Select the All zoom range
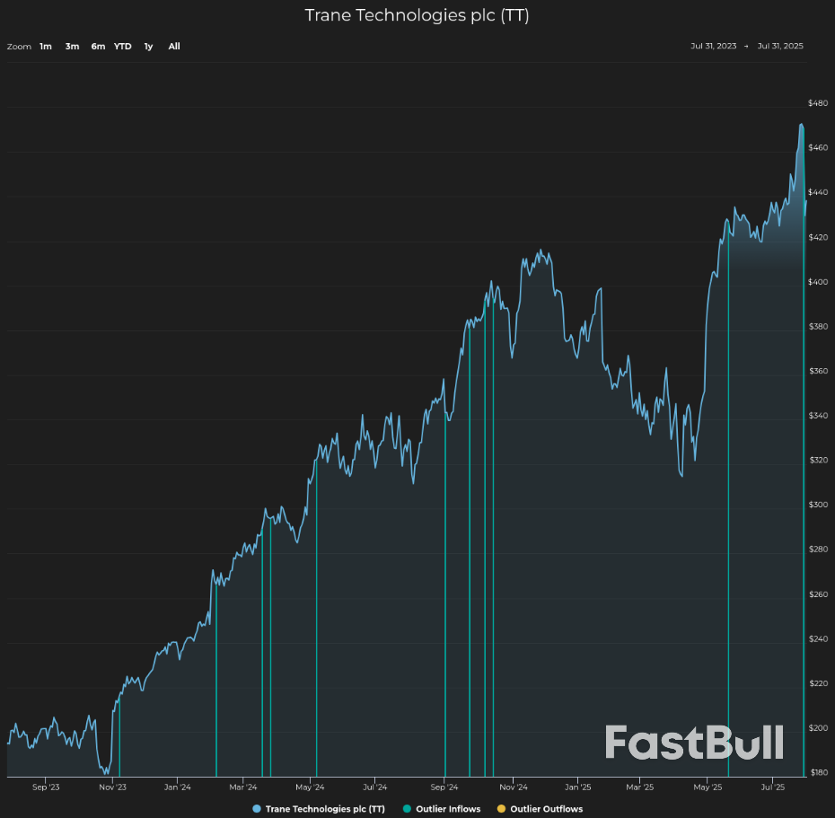This screenshot has height=818, width=835. point(173,46)
